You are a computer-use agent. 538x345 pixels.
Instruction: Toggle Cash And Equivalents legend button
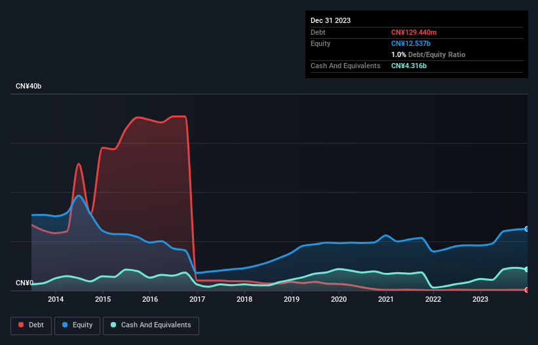click(151, 325)
